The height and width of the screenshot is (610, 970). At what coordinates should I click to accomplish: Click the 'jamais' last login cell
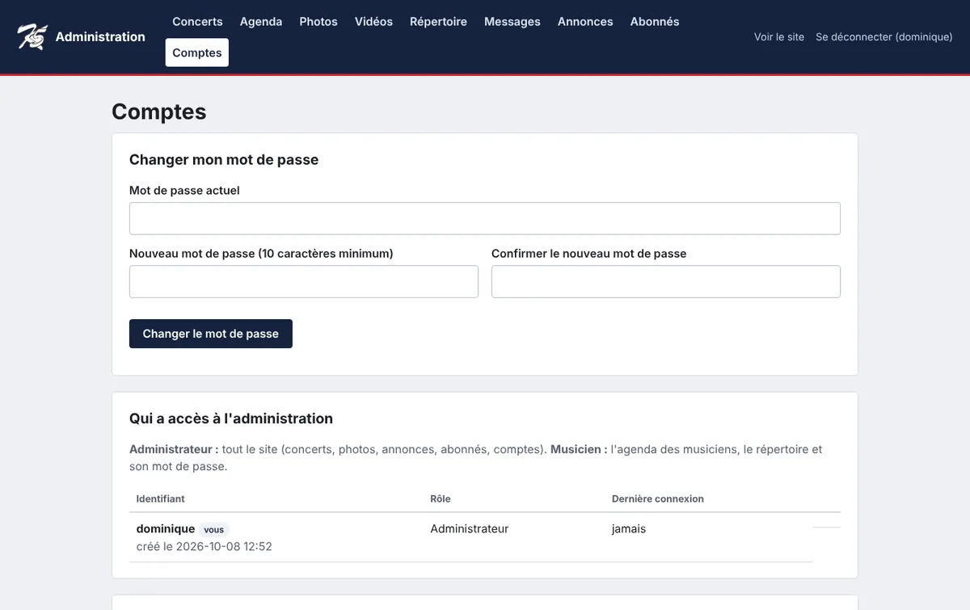click(x=629, y=529)
